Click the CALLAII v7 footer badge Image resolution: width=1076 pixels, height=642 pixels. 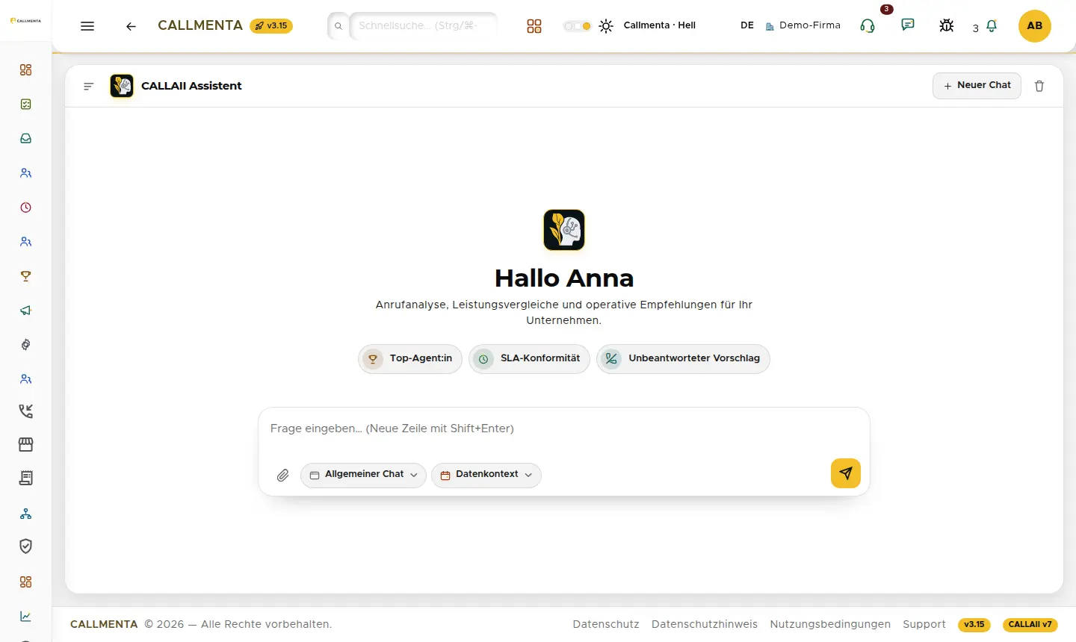tap(1030, 625)
